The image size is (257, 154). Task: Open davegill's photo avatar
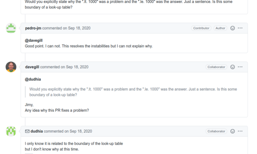11,67
